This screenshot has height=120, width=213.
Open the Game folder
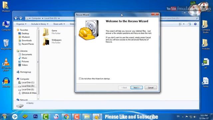click(52, 32)
